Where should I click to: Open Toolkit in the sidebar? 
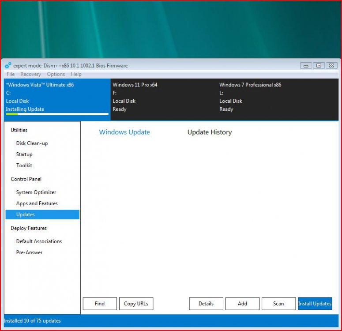point(24,165)
